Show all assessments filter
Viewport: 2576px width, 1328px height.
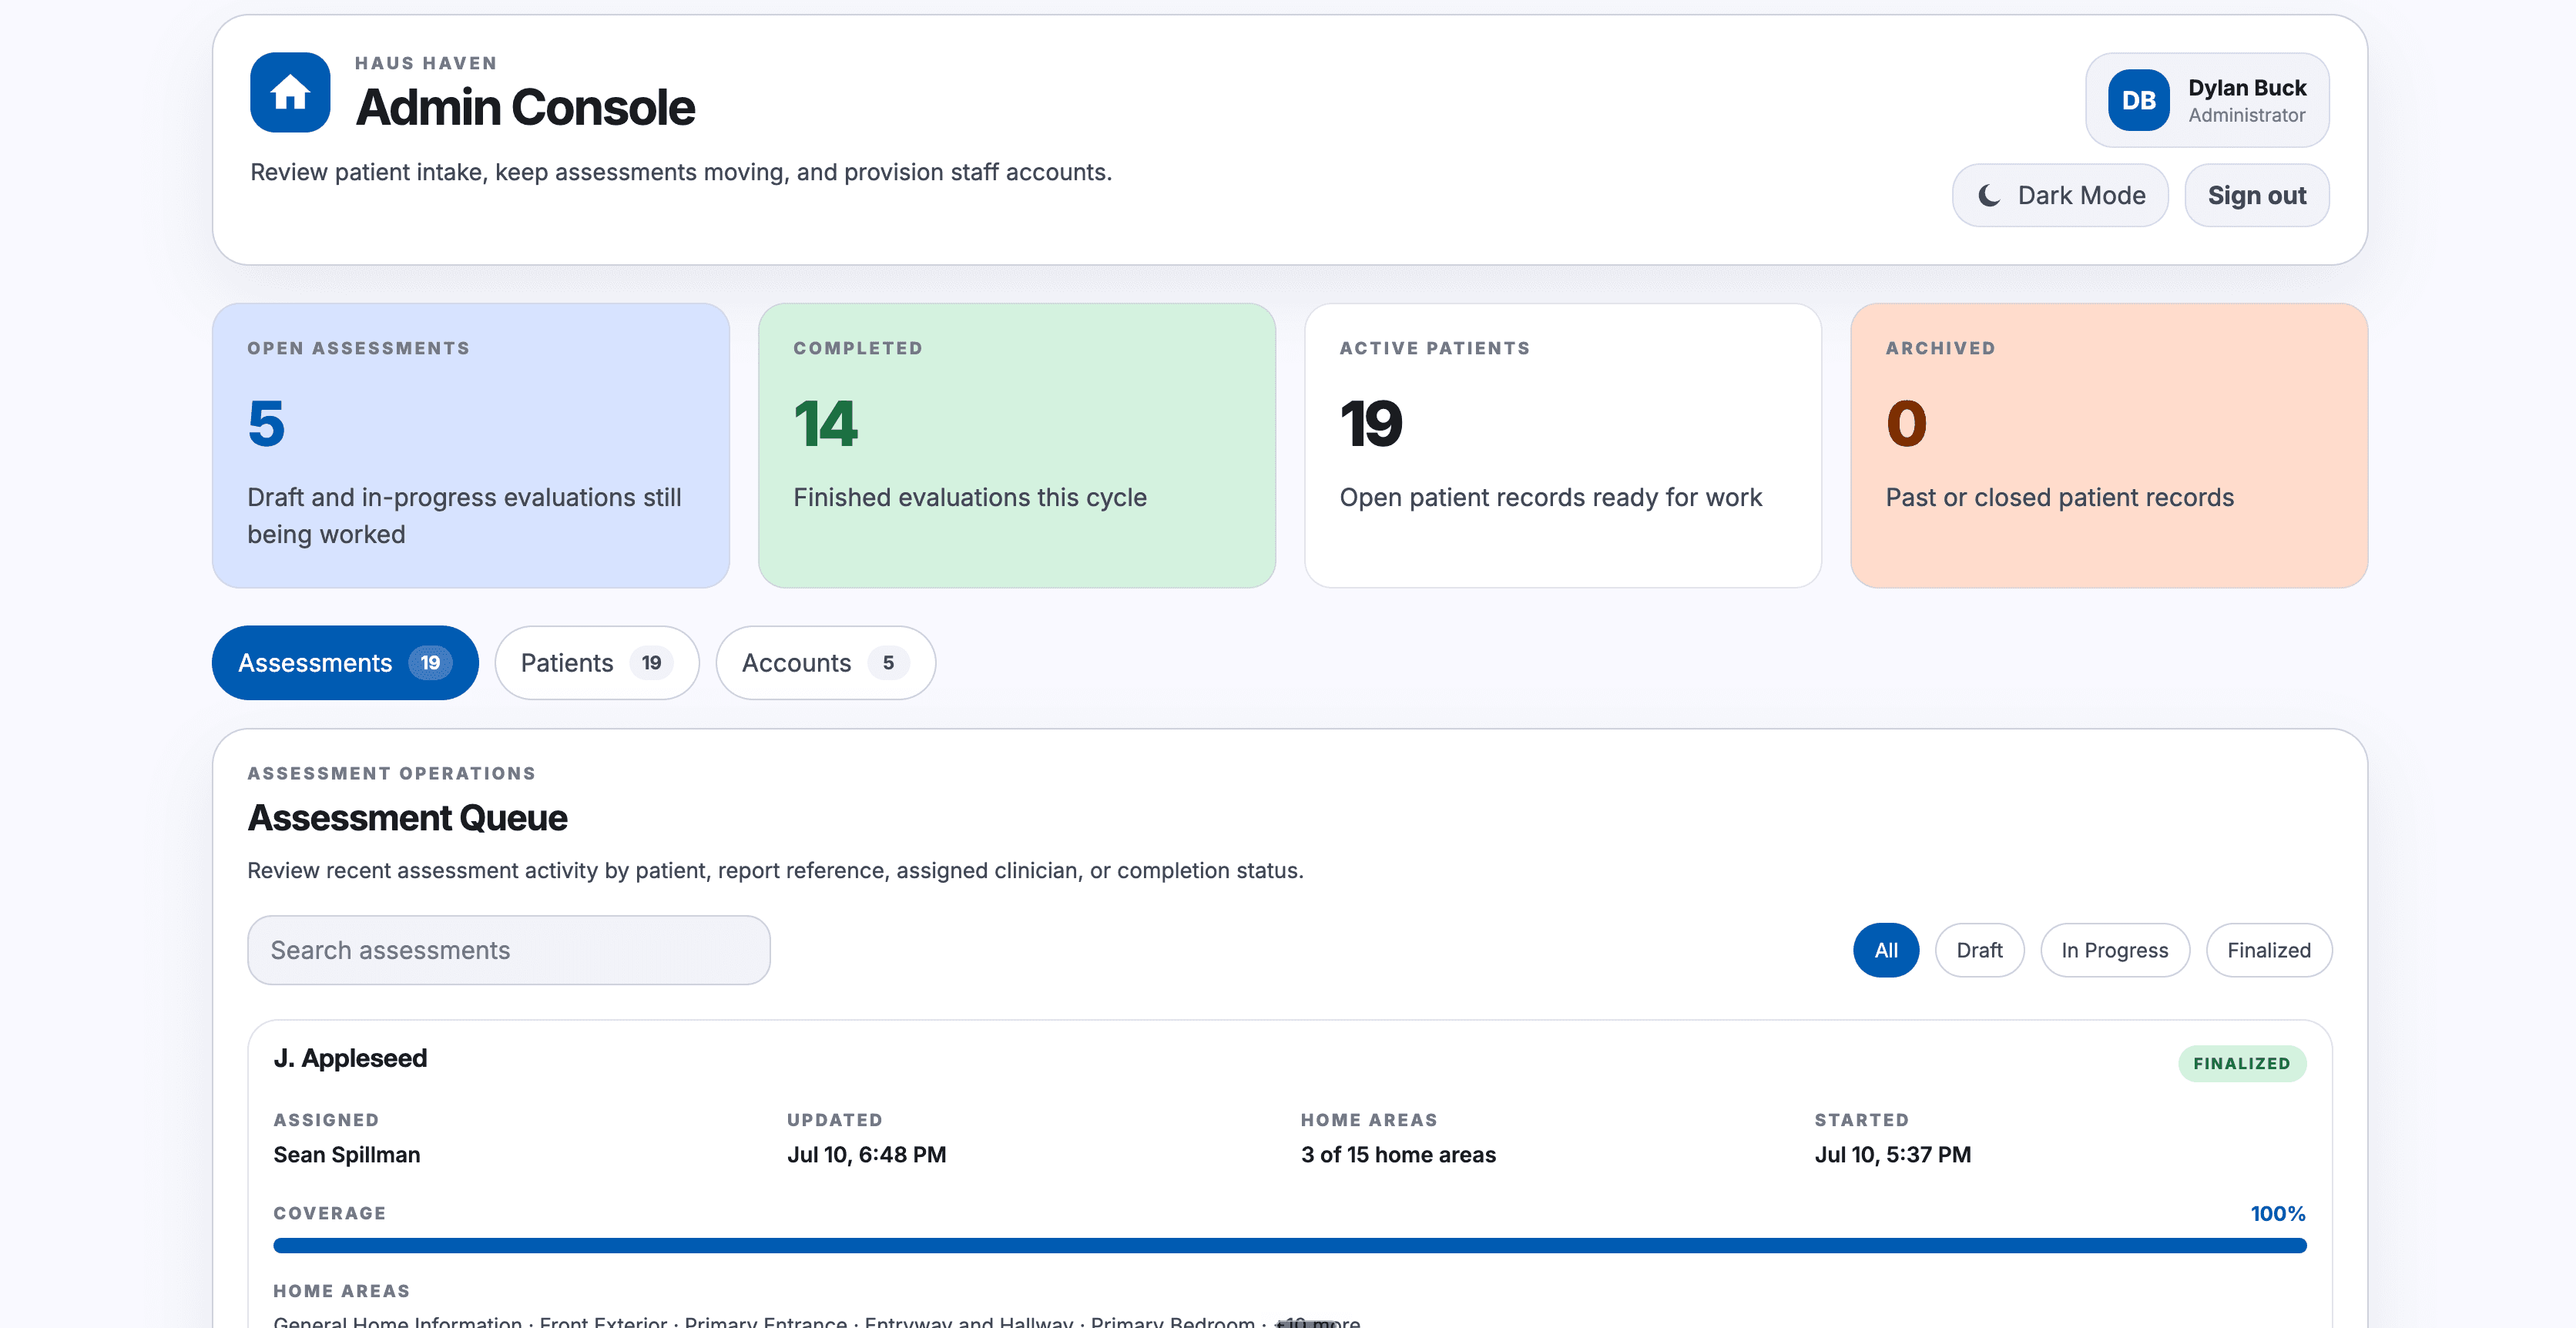click(x=1886, y=950)
